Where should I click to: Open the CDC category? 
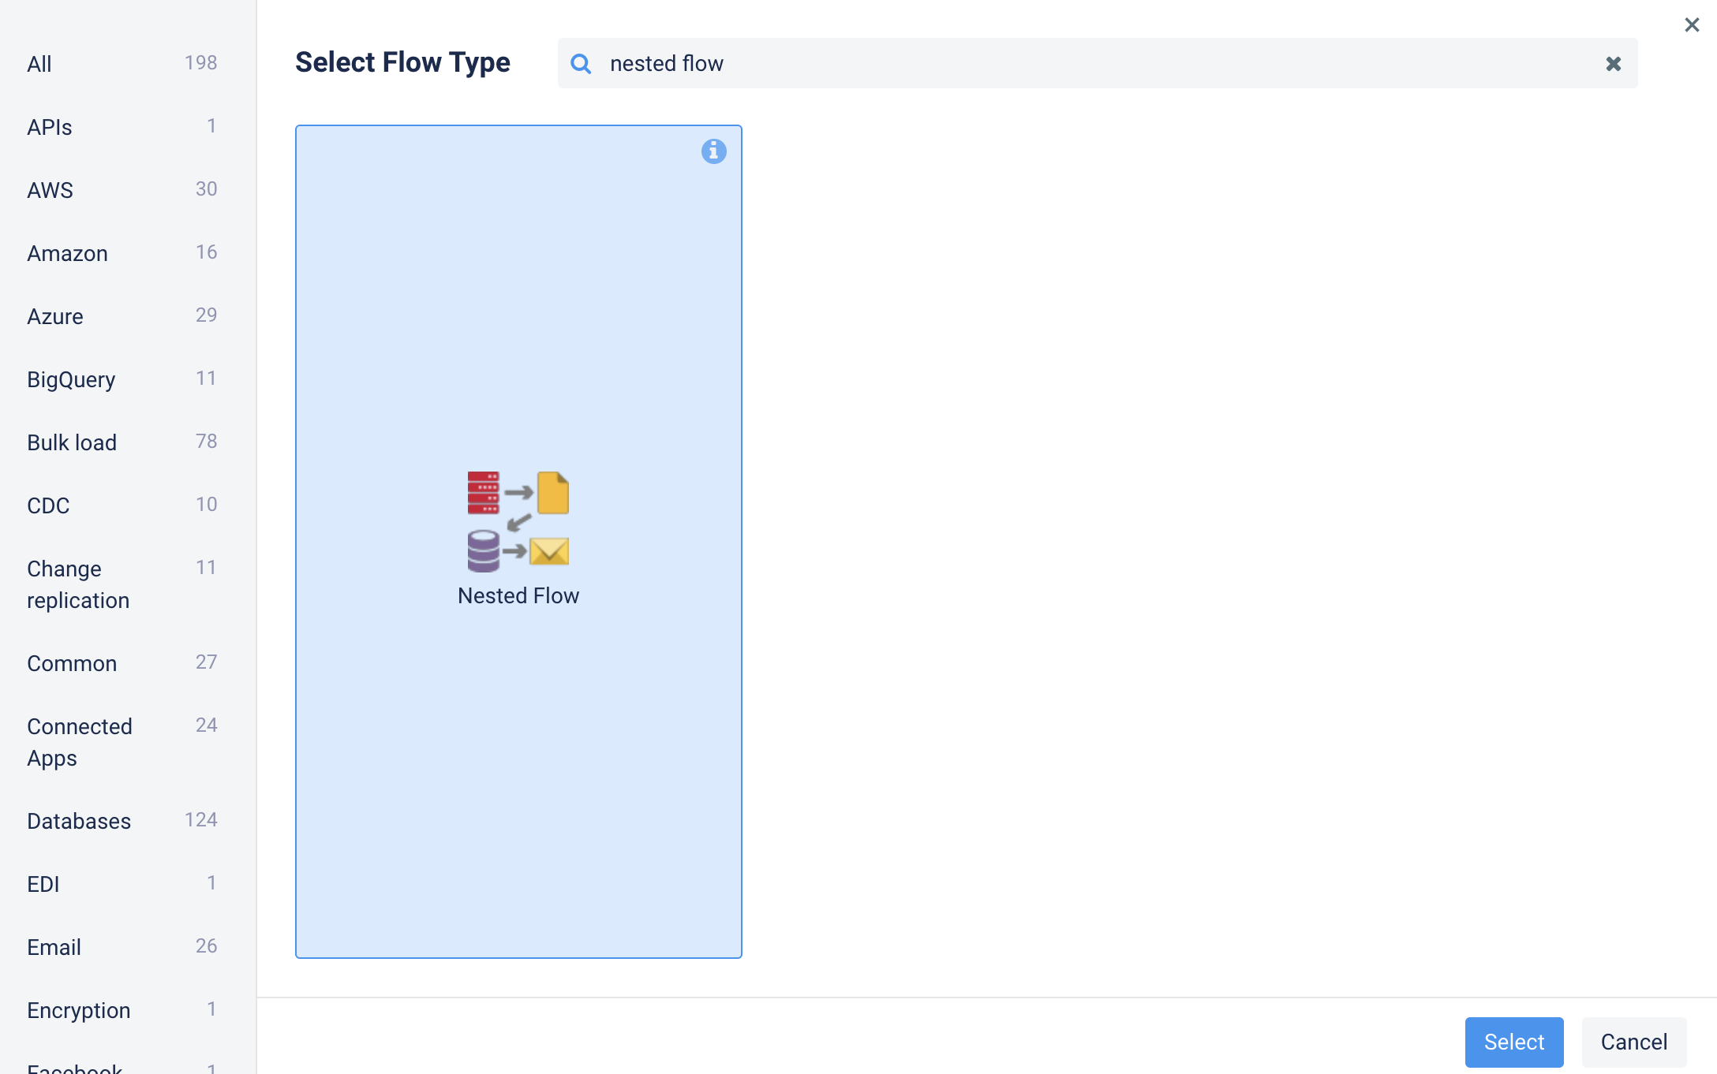point(48,505)
